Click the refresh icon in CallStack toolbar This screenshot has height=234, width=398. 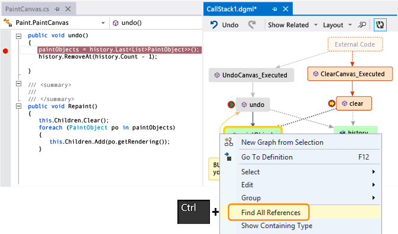point(380,25)
